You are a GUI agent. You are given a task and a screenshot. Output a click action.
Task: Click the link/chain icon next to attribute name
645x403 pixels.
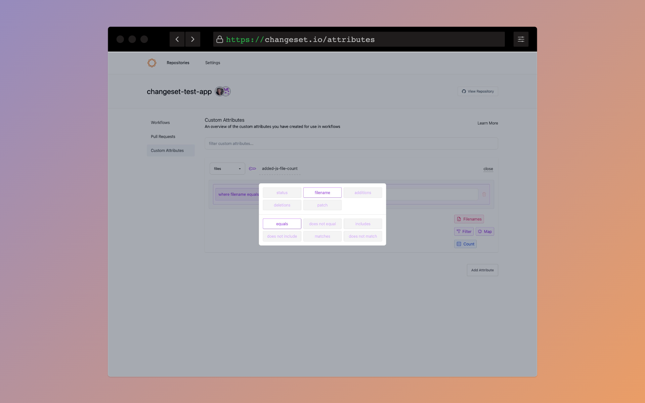click(x=253, y=169)
